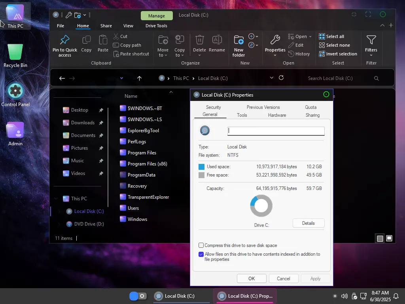Click Paste shortcut in ribbon
This screenshot has width=405, height=304.
[x=131, y=54]
